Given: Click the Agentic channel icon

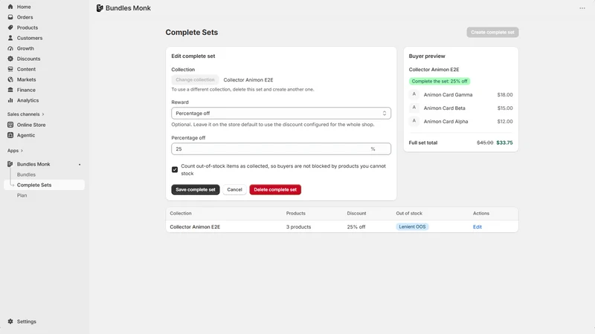Looking at the screenshot, I should coord(10,135).
